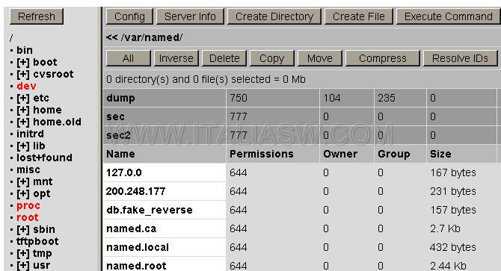Image resolution: width=501 pixels, height=271 pixels.
Task: Open the file 200.248.177
Action: (x=136, y=191)
